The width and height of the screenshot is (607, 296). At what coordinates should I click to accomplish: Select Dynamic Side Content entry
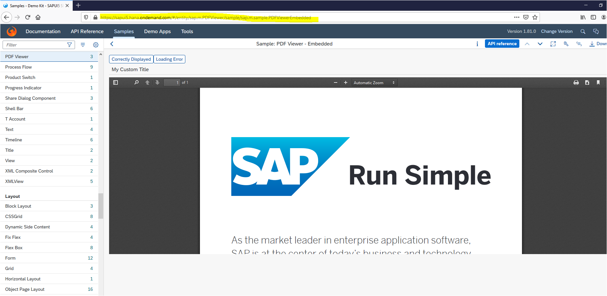coord(49,227)
